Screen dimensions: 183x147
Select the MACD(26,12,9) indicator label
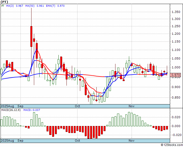click(x=11, y=110)
